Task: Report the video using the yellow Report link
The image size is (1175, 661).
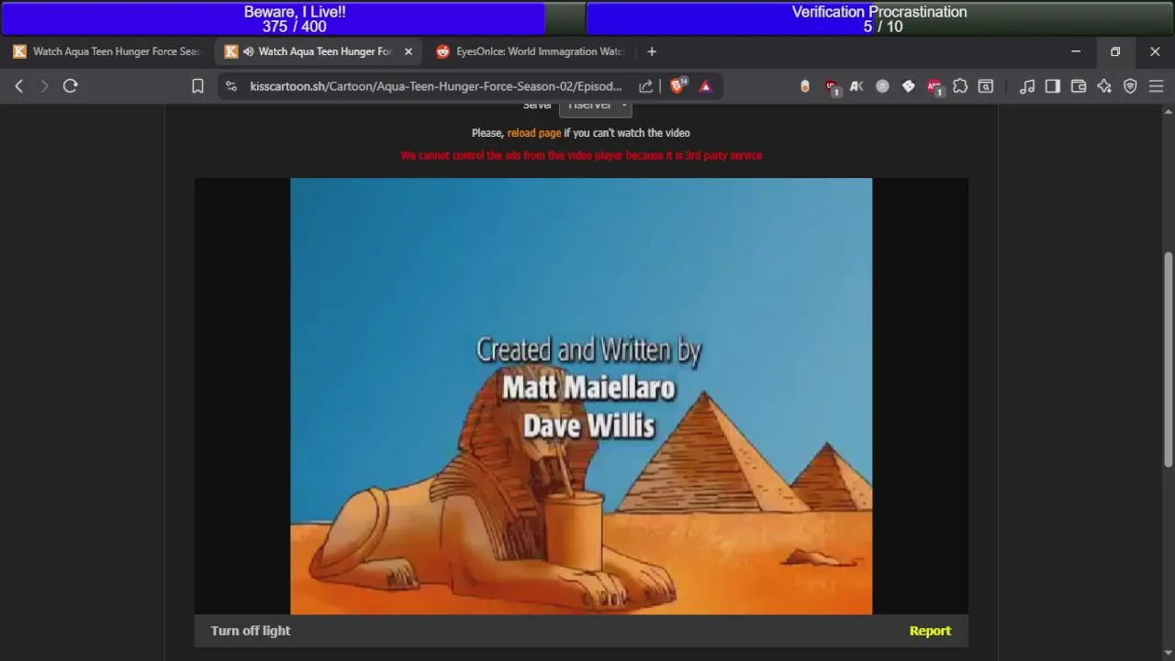Action: tap(930, 631)
